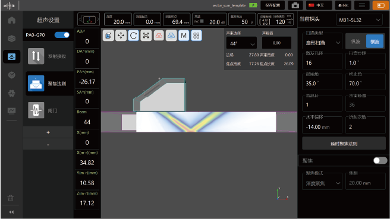390x219 pixels.
Task: Click the 激发孔径 field showing 16
Action: pos(322,62)
